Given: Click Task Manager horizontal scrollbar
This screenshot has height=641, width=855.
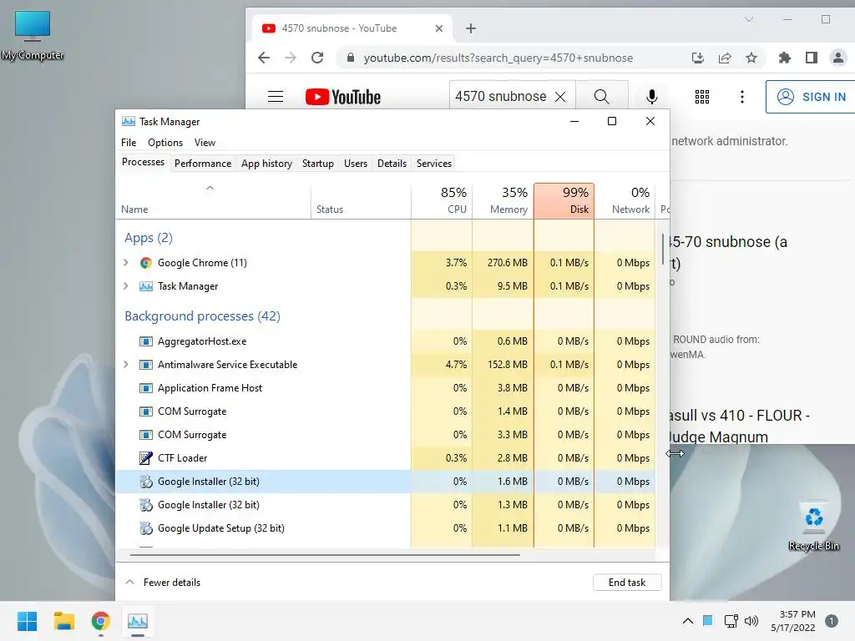Looking at the screenshot, I should pos(325,555).
